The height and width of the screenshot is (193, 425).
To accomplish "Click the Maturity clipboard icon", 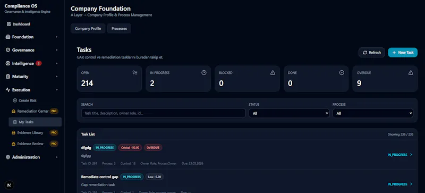I will [x=7, y=77].
